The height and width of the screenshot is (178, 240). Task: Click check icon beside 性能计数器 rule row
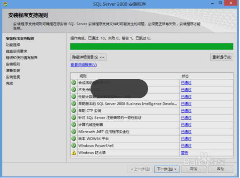pyautogui.click(x=74, y=96)
